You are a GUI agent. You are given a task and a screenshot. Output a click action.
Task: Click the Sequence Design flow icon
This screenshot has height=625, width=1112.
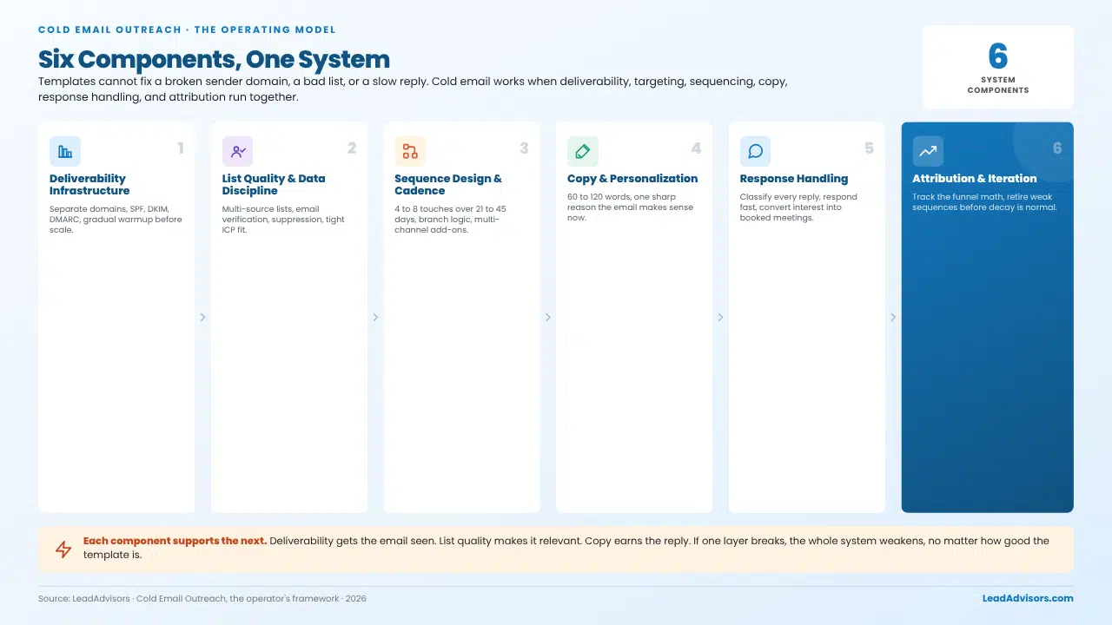410,151
